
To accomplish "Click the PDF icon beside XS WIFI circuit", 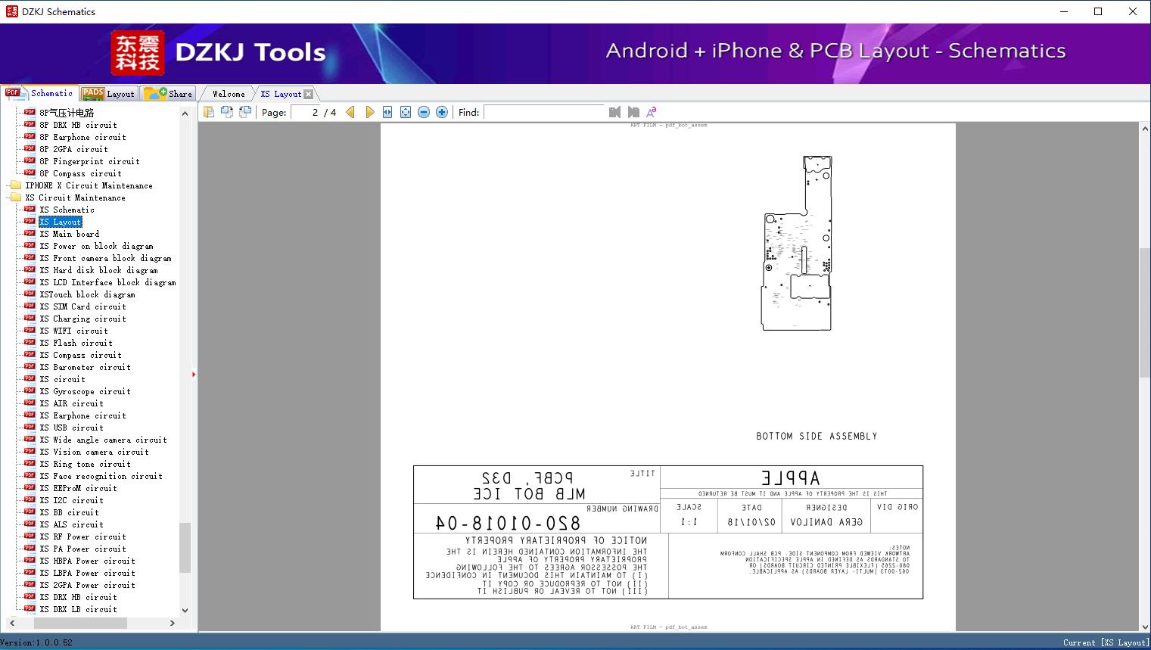I will 30,330.
